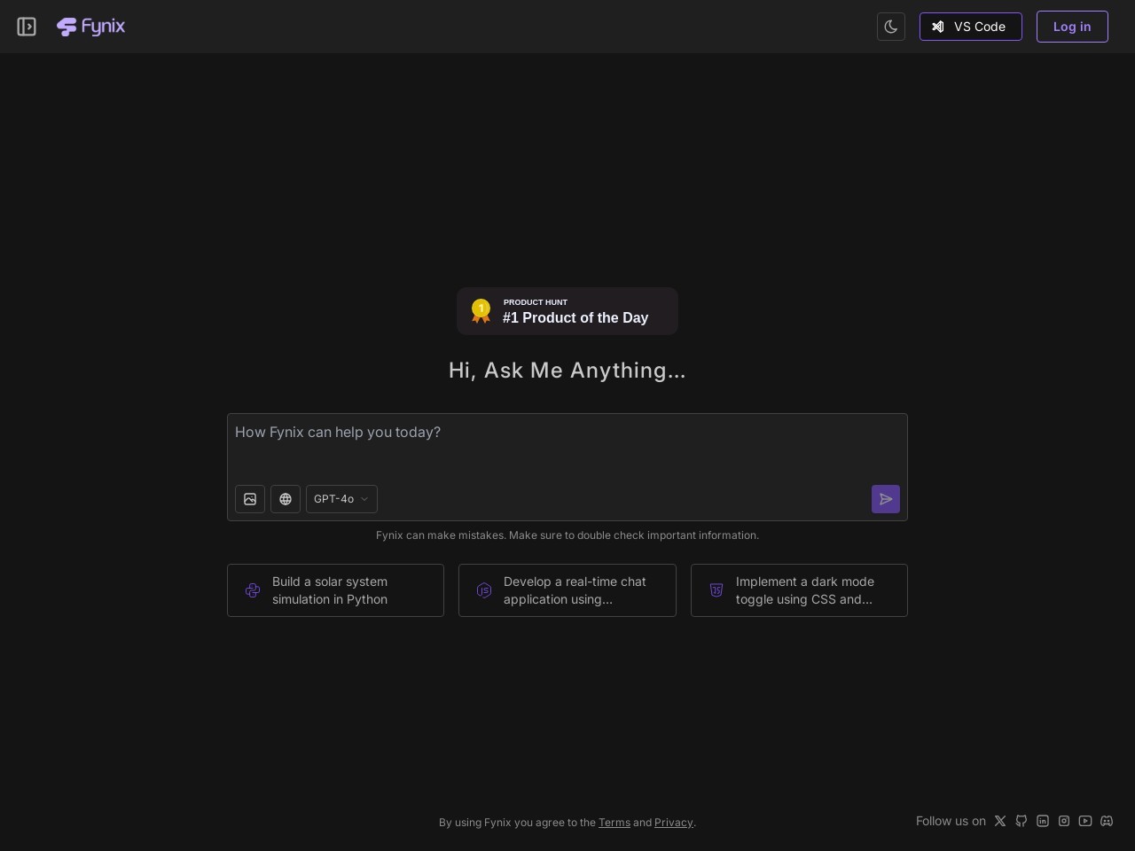Open the Terms link
Viewport: 1135px width, 851px height.
[x=614, y=823]
